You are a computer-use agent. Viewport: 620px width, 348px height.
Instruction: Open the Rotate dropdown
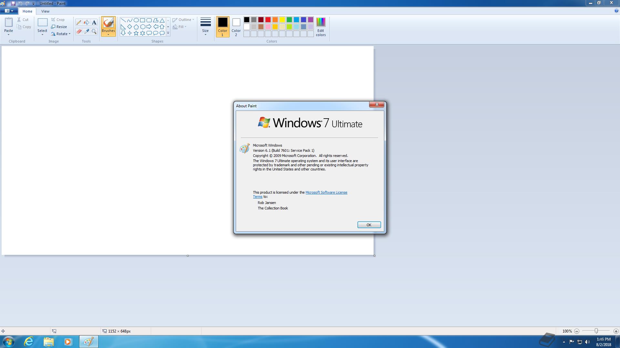pos(61,34)
